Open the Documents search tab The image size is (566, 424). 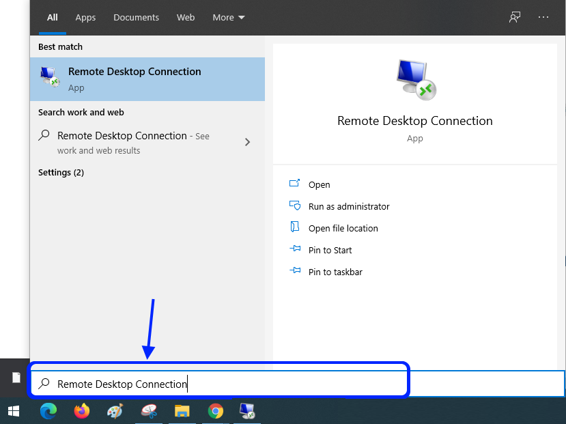click(136, 17)
